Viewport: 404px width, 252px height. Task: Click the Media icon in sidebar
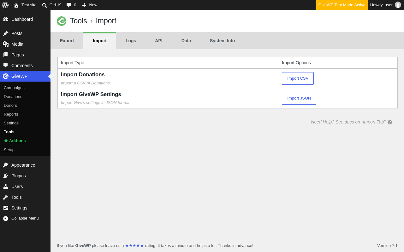click(6, 44)
